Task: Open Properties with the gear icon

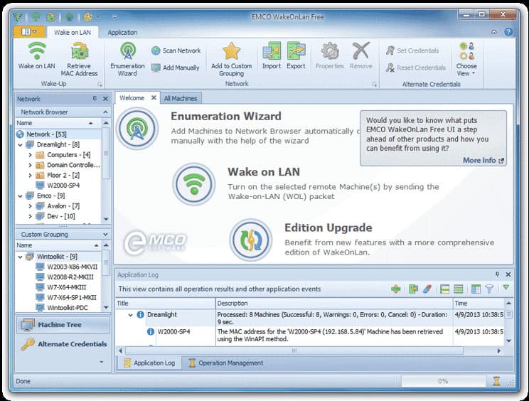Action: coord(330,55)
